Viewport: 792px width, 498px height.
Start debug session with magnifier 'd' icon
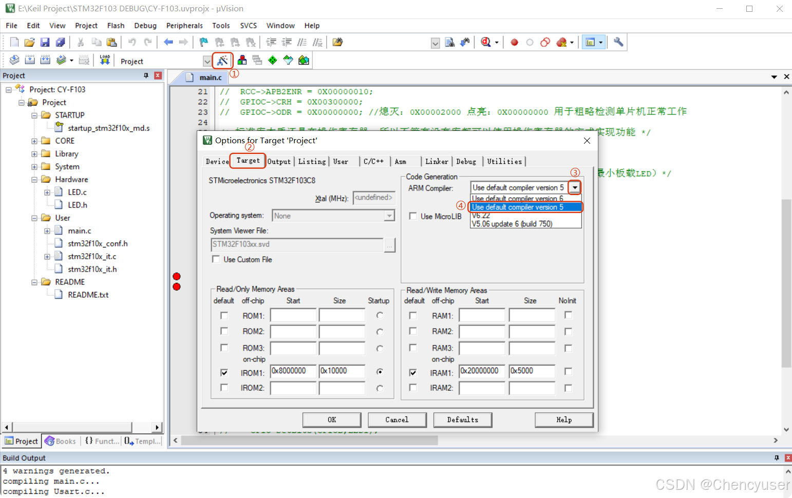pos(486,42)
